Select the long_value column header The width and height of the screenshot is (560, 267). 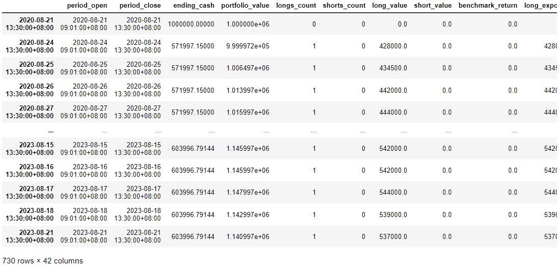390,6
